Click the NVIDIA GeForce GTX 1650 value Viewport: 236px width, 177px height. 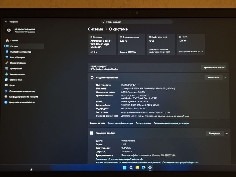135,96
